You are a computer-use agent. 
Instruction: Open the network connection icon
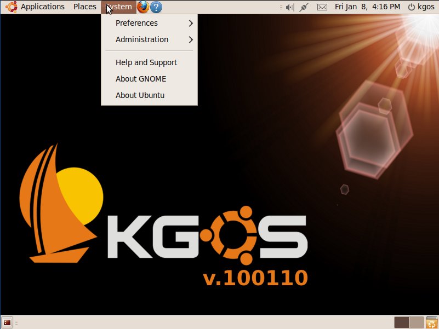tap(305, 7)
